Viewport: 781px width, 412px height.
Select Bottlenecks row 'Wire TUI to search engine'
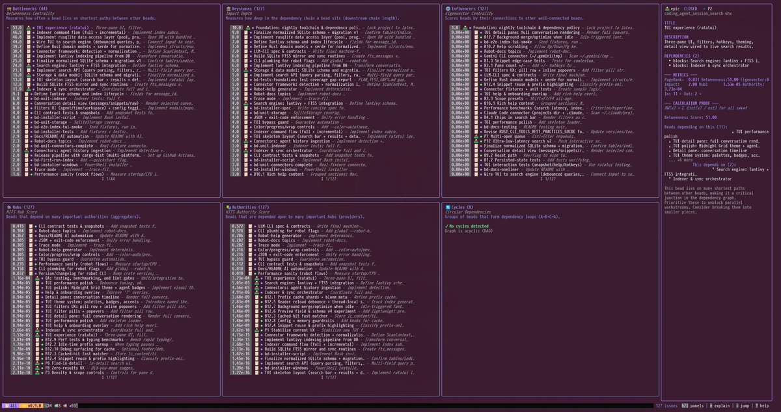(x=104, y=42)
